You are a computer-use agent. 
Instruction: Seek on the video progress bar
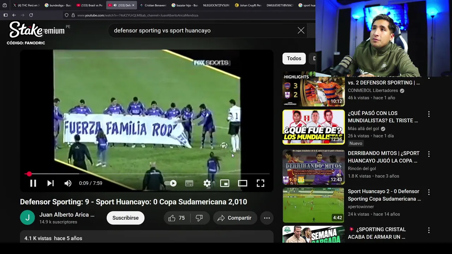click(x=147, y=174)
